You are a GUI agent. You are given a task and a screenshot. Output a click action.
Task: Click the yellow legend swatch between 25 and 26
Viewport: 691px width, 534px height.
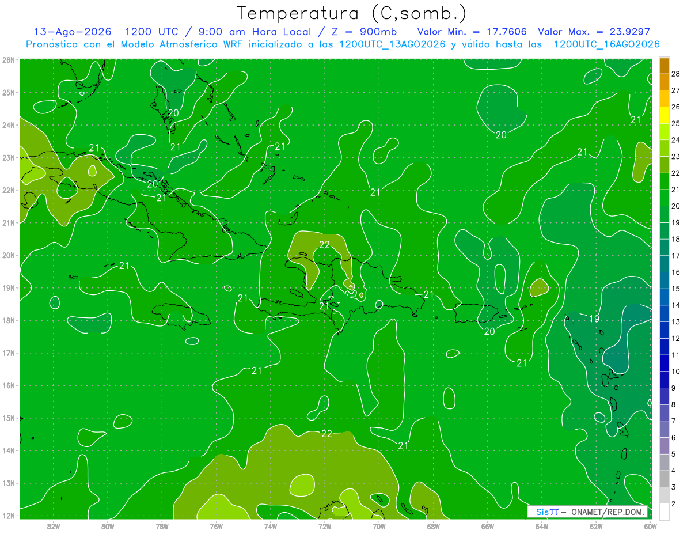click(x=664, y=115)
